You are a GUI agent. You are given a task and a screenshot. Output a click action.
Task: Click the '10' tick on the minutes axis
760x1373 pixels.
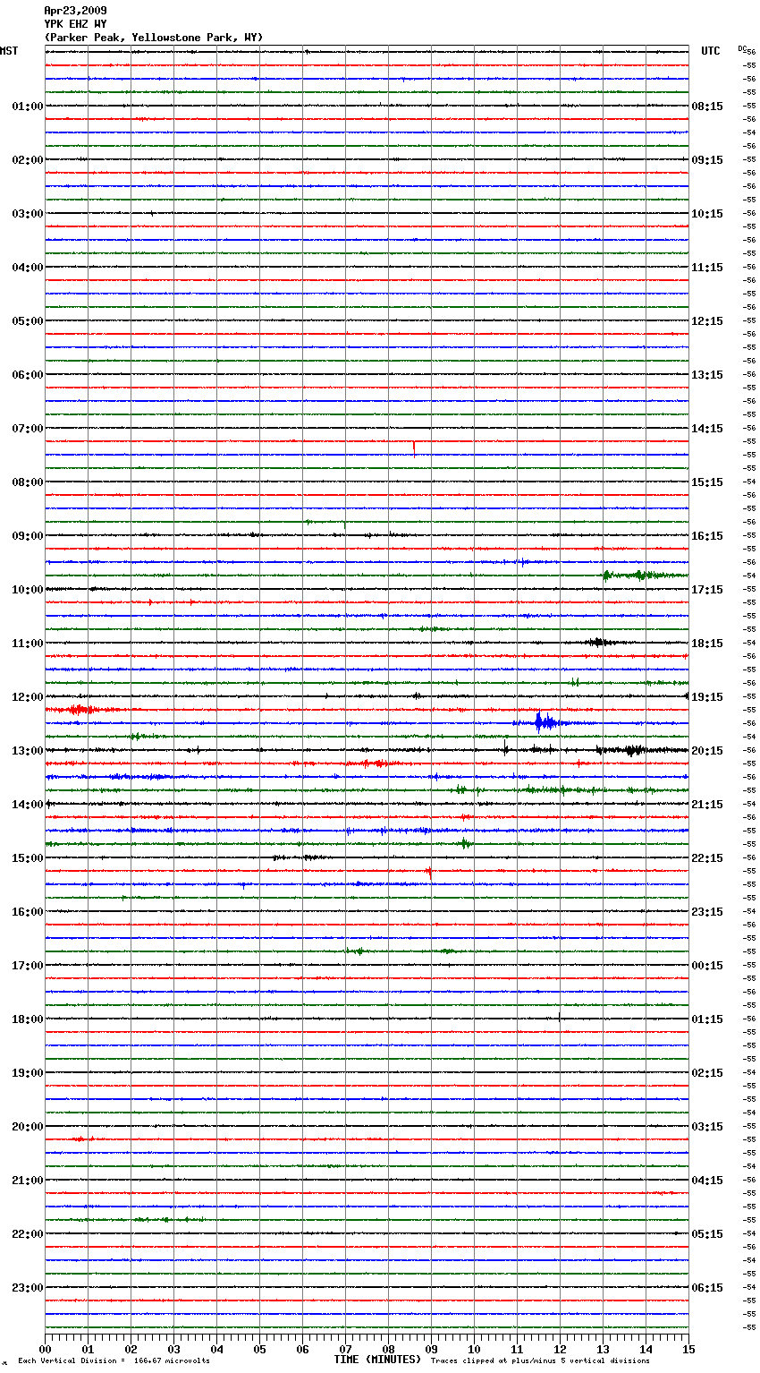click(x=474, y=1349)
